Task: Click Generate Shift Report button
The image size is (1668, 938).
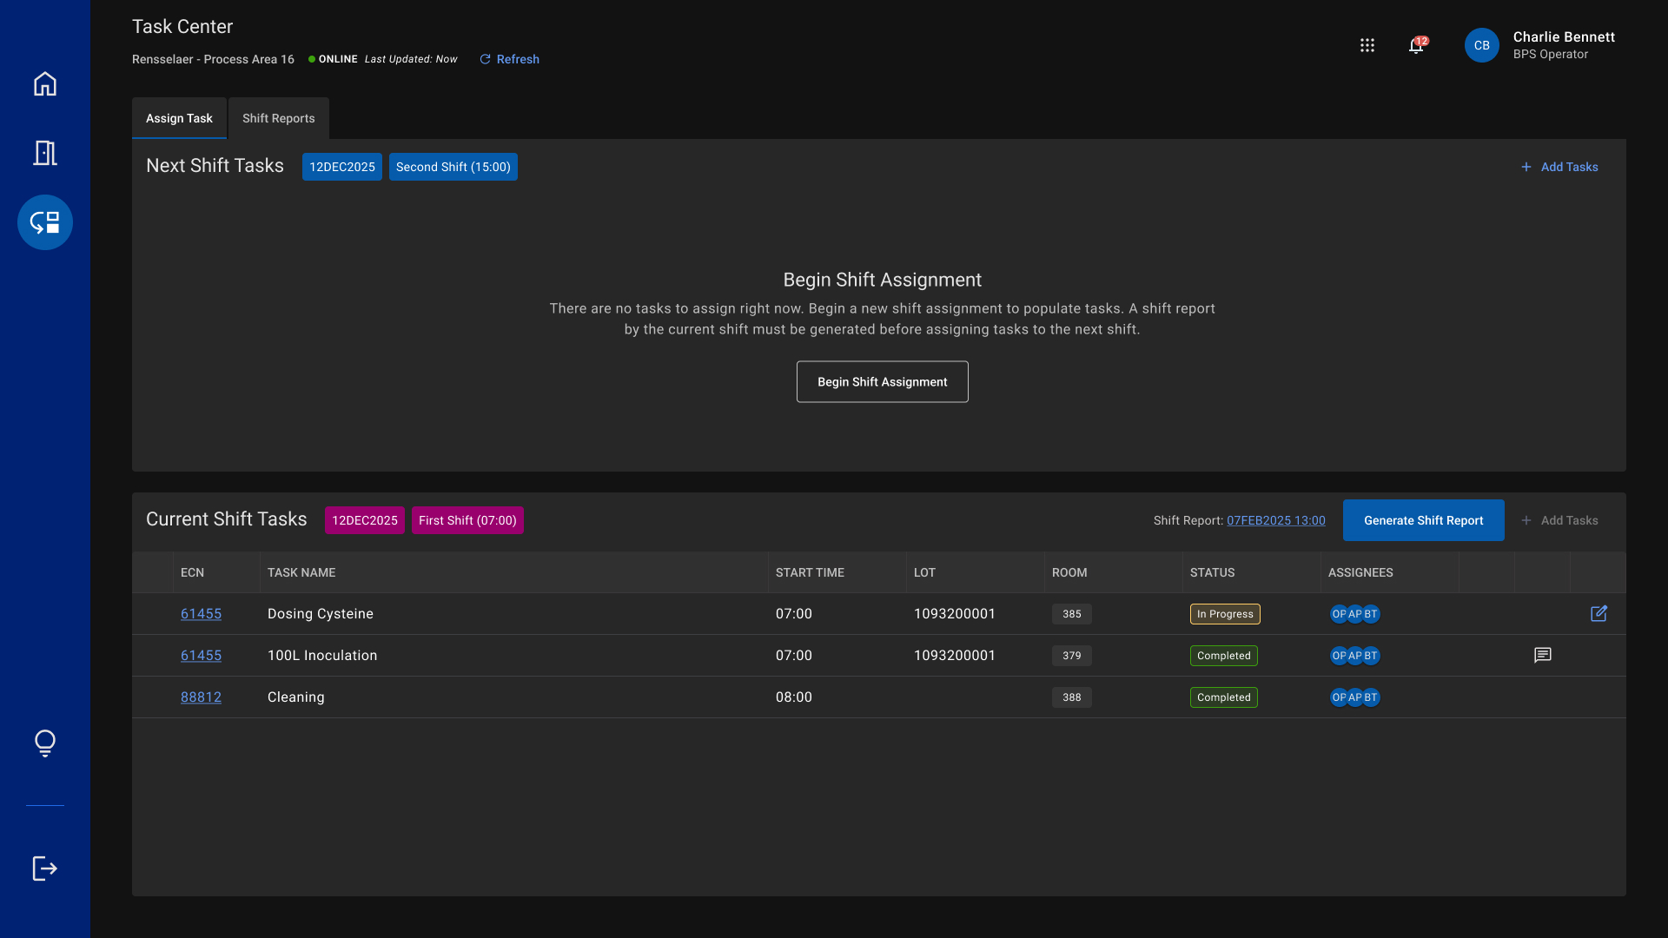Action: (1423, 520)
